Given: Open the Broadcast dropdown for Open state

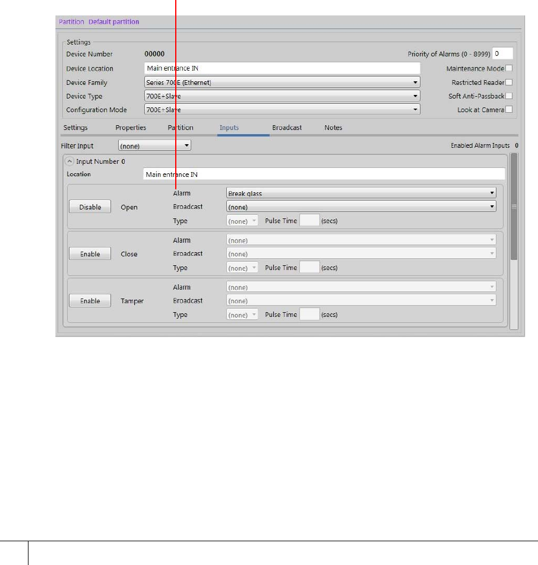Looking at the screenshot, I should pyautogui.click(x=361, y=207).
